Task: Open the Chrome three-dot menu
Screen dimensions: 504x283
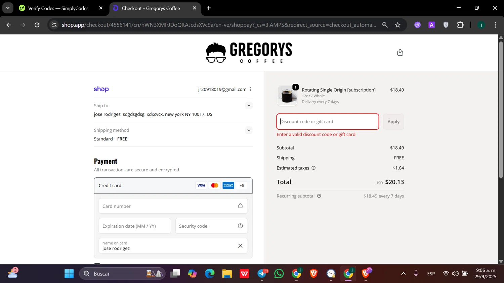Action: click(495, 25)
